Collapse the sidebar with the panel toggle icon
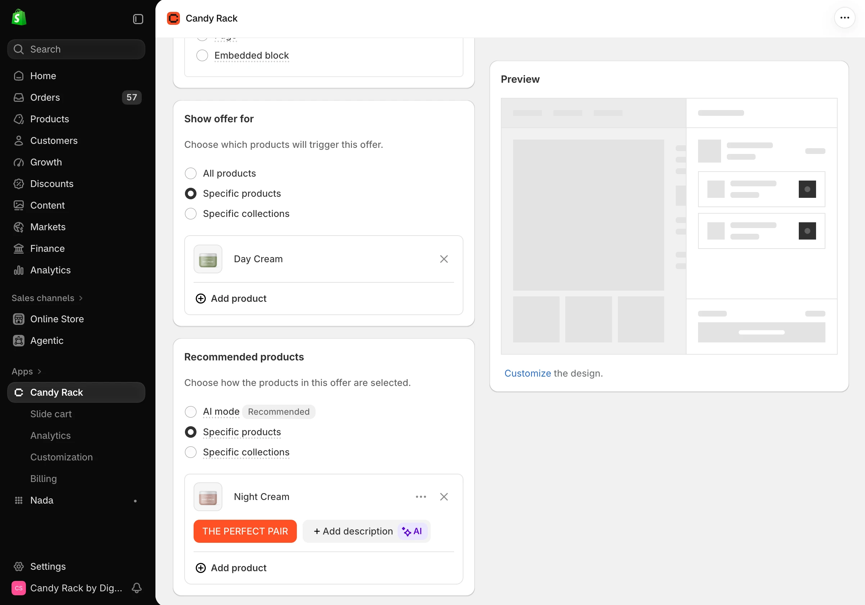This screenshot has width=865, height=605. tap(138, 19)
